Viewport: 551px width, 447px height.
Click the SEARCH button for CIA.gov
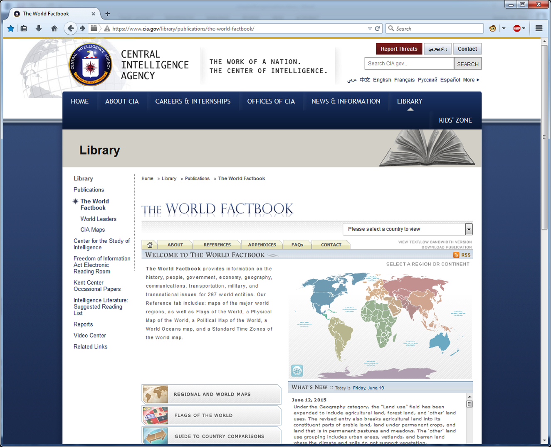pos(468,64)
